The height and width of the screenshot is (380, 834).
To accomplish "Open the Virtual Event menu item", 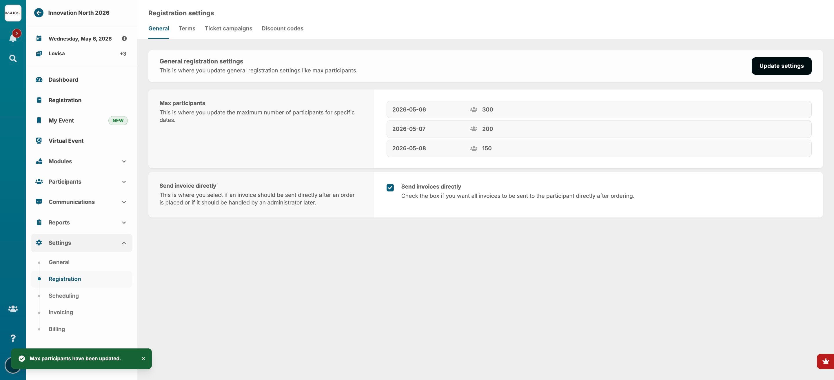I will click(x=66, y=141).
